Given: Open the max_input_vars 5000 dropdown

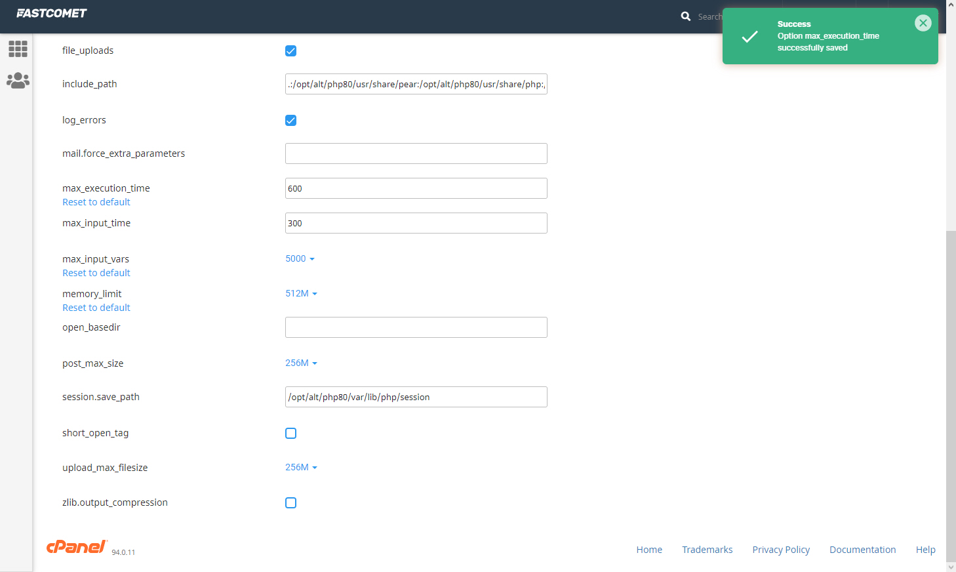Looking at the screenshot, I should coord(300,258).
